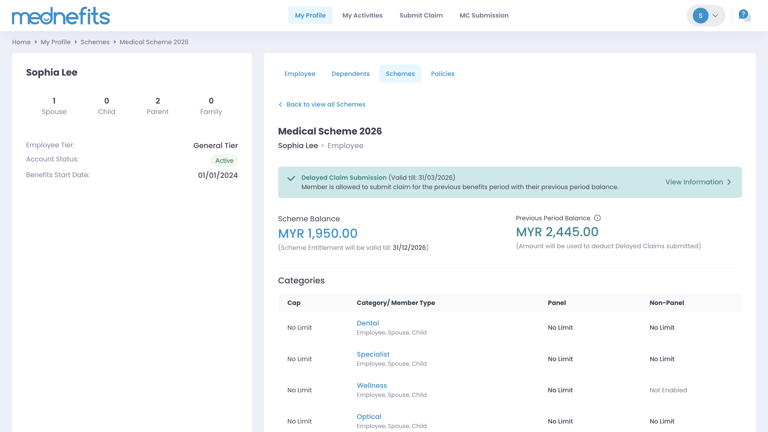Click Schemes in the breadcrumb
768x432 pixels.
pos(95,42)
